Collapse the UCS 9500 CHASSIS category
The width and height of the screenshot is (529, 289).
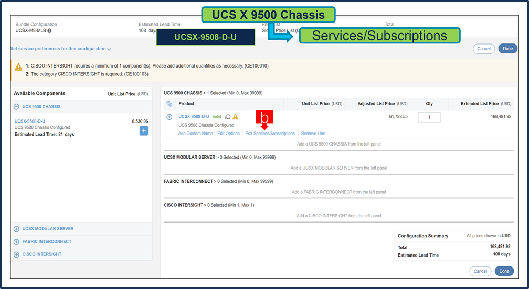click(x=16, y=107)
